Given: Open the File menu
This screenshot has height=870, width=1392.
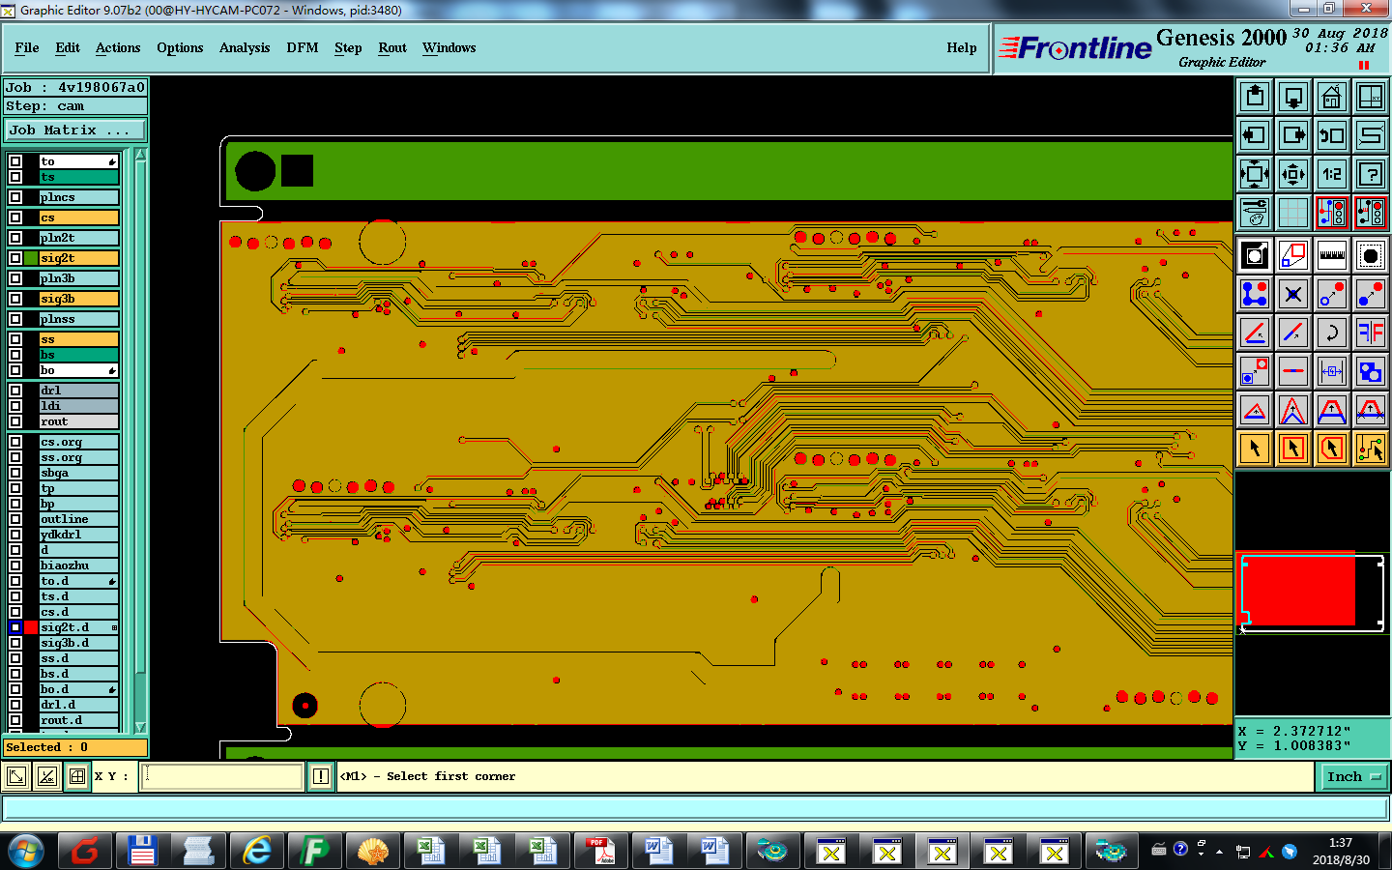Looking at the screenshot, I should [x=27, y=47].
